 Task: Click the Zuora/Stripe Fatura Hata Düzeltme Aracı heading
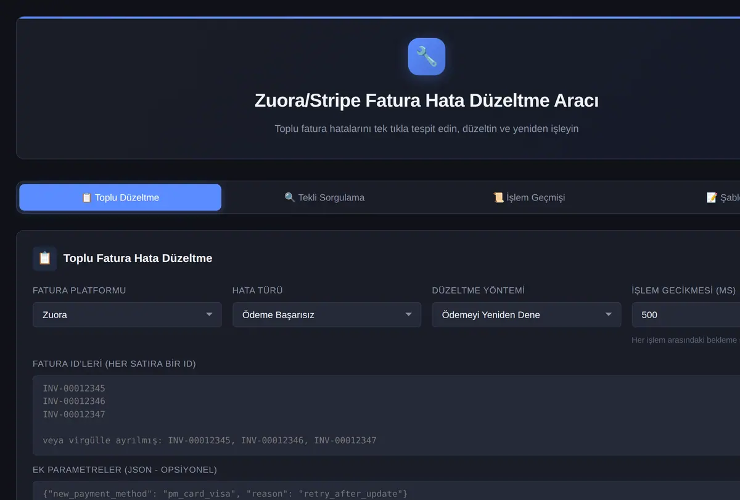[x=426, y=101]
